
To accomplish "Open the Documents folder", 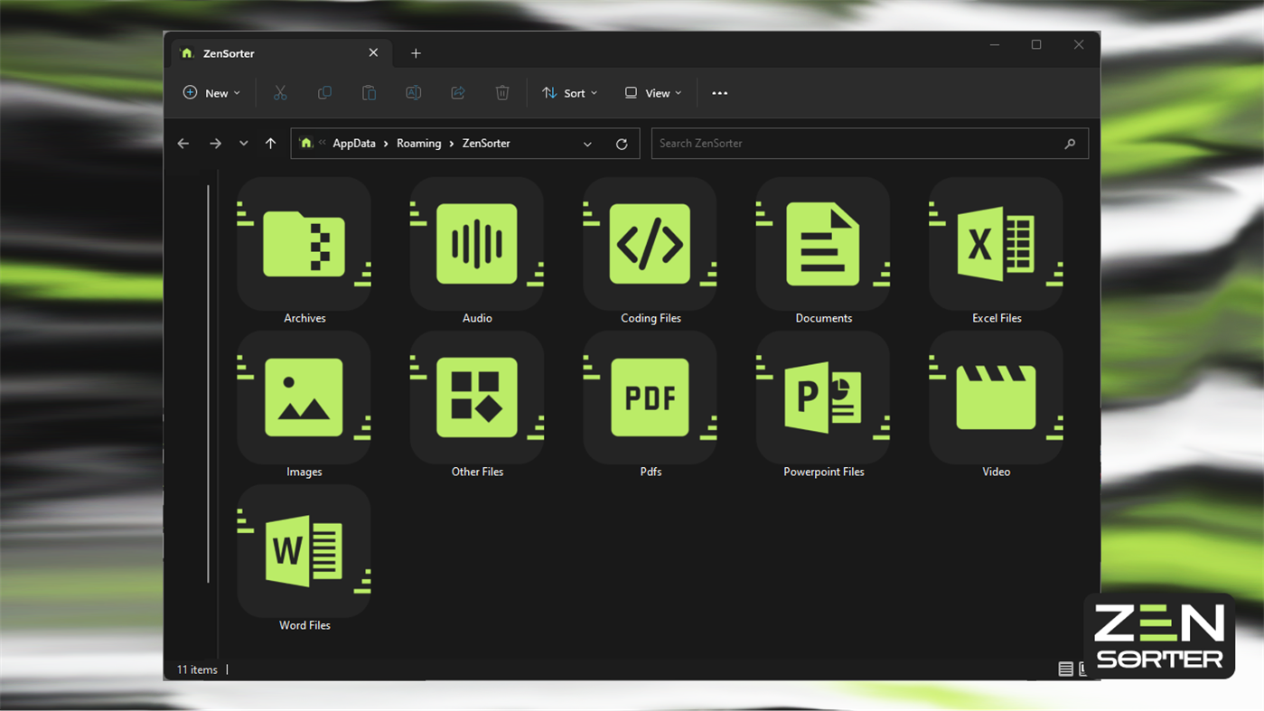I will [823, 244].
